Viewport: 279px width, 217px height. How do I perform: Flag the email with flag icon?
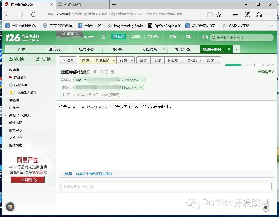[101, 72]
